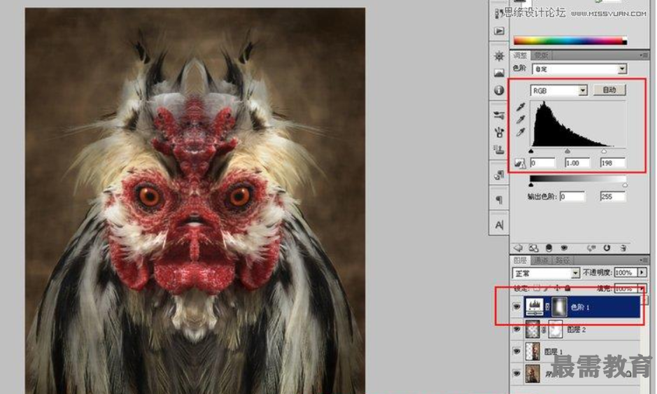
Task: Click the delete adjustment trash icon
Action: 623,248
